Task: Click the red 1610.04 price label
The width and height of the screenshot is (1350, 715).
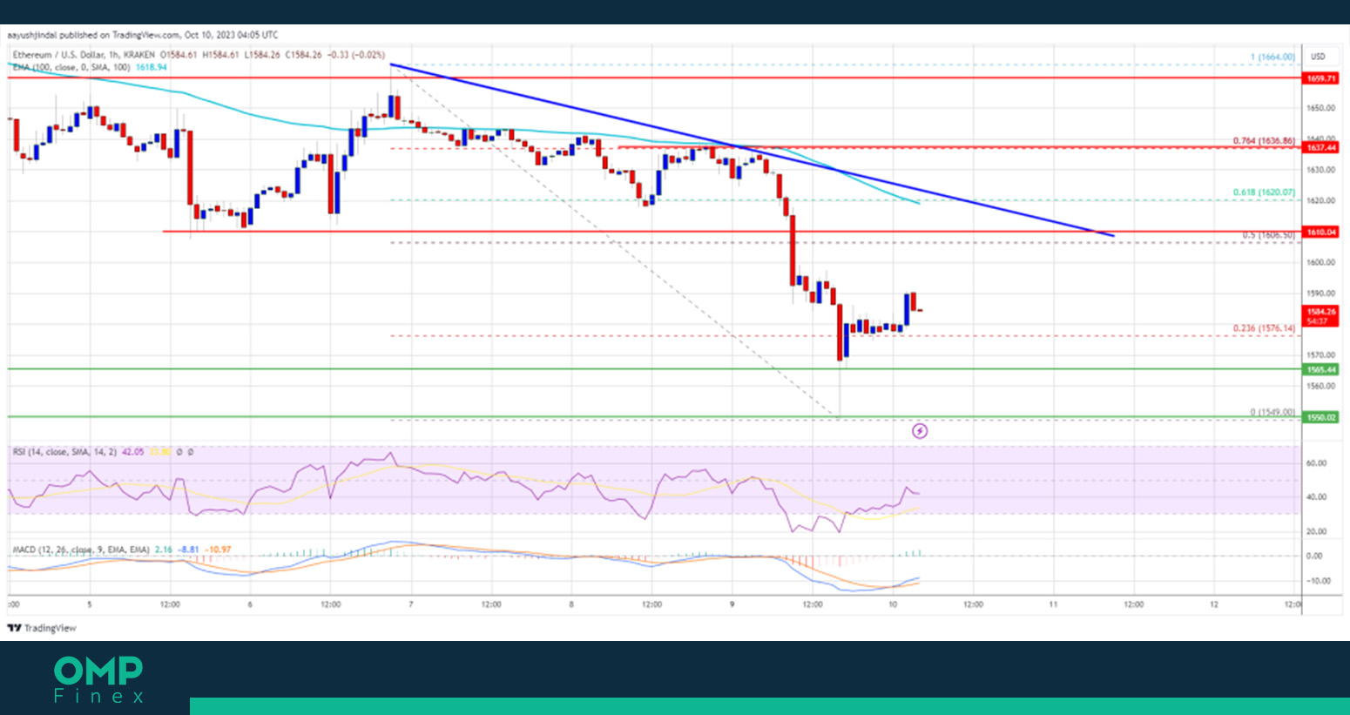Action: point(1320,233)
